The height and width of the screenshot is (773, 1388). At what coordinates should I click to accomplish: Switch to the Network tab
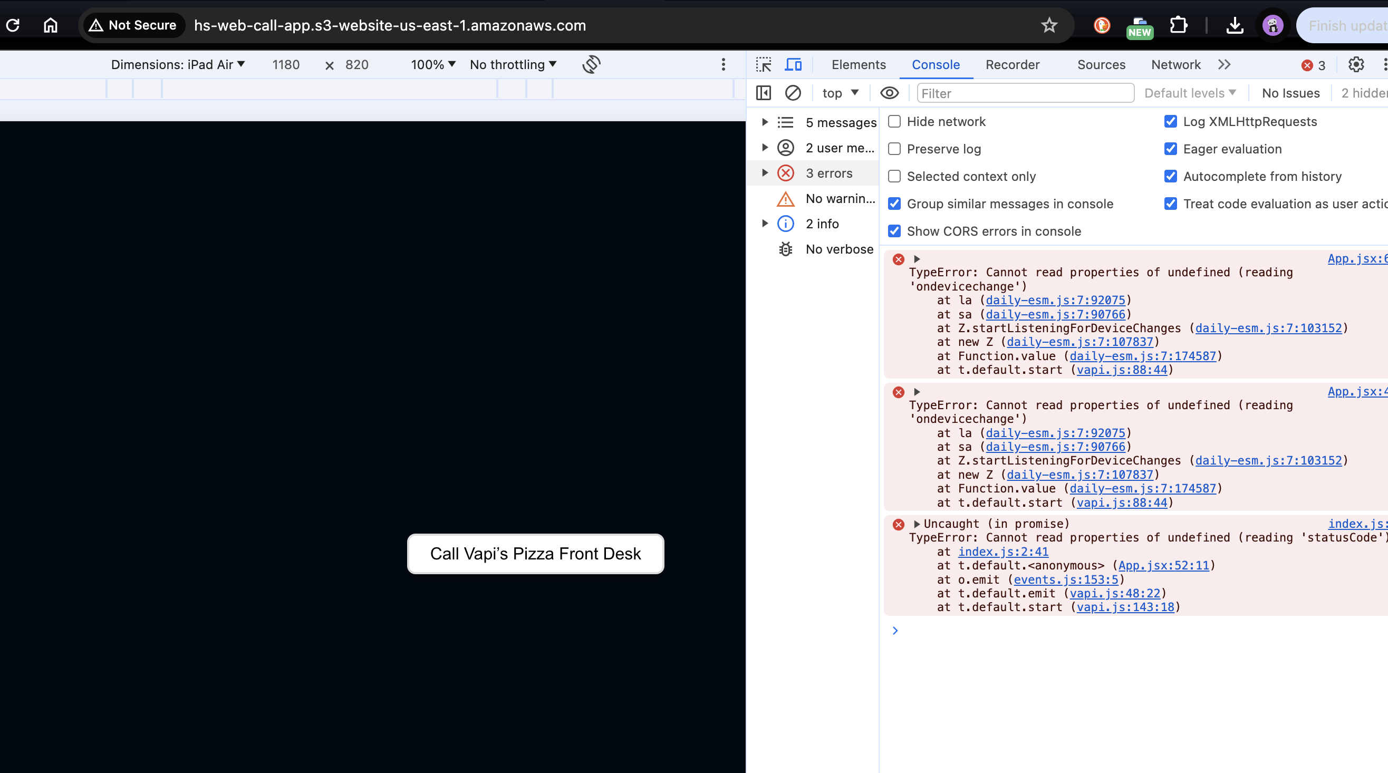[1175, 65]
